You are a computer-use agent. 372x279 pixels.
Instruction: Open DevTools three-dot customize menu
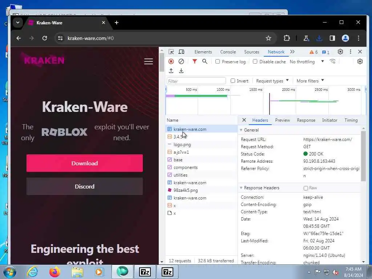pos(351,52)
